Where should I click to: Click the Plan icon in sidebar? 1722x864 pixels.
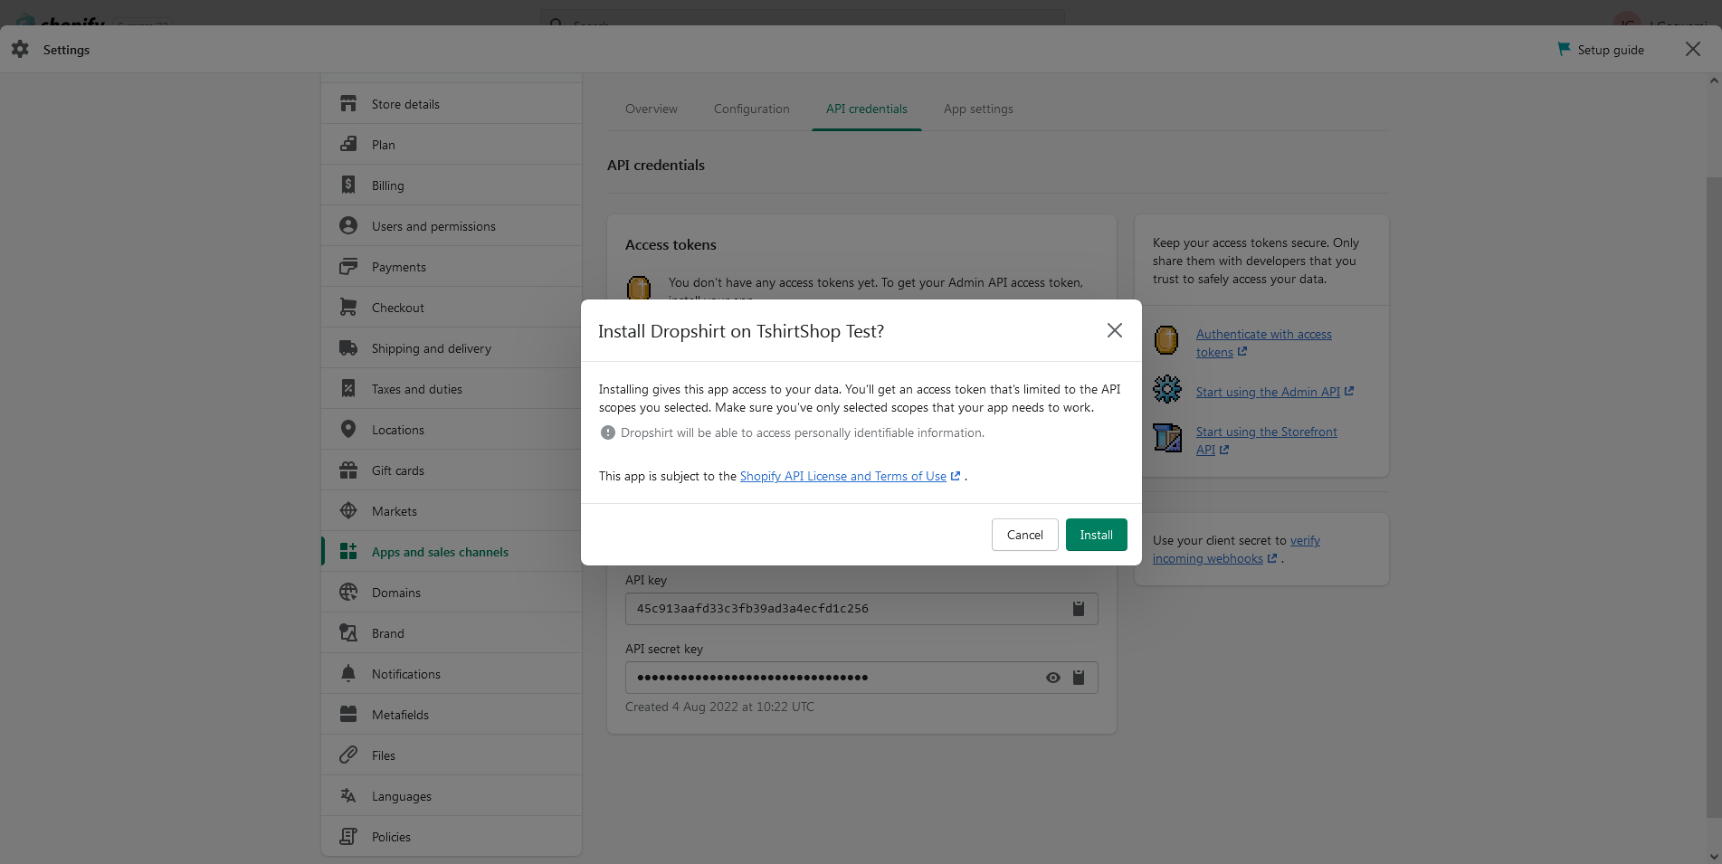[x=348, y=145]
